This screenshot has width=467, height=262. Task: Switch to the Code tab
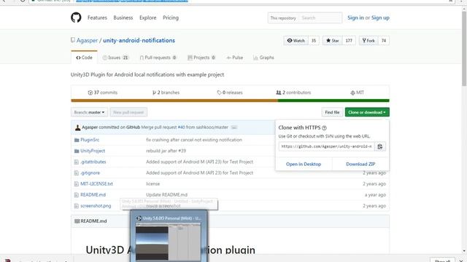(85, 57)
